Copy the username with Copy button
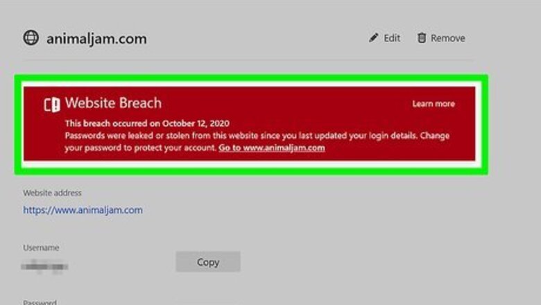Screen dimensions: 541x305 (207, 262)
